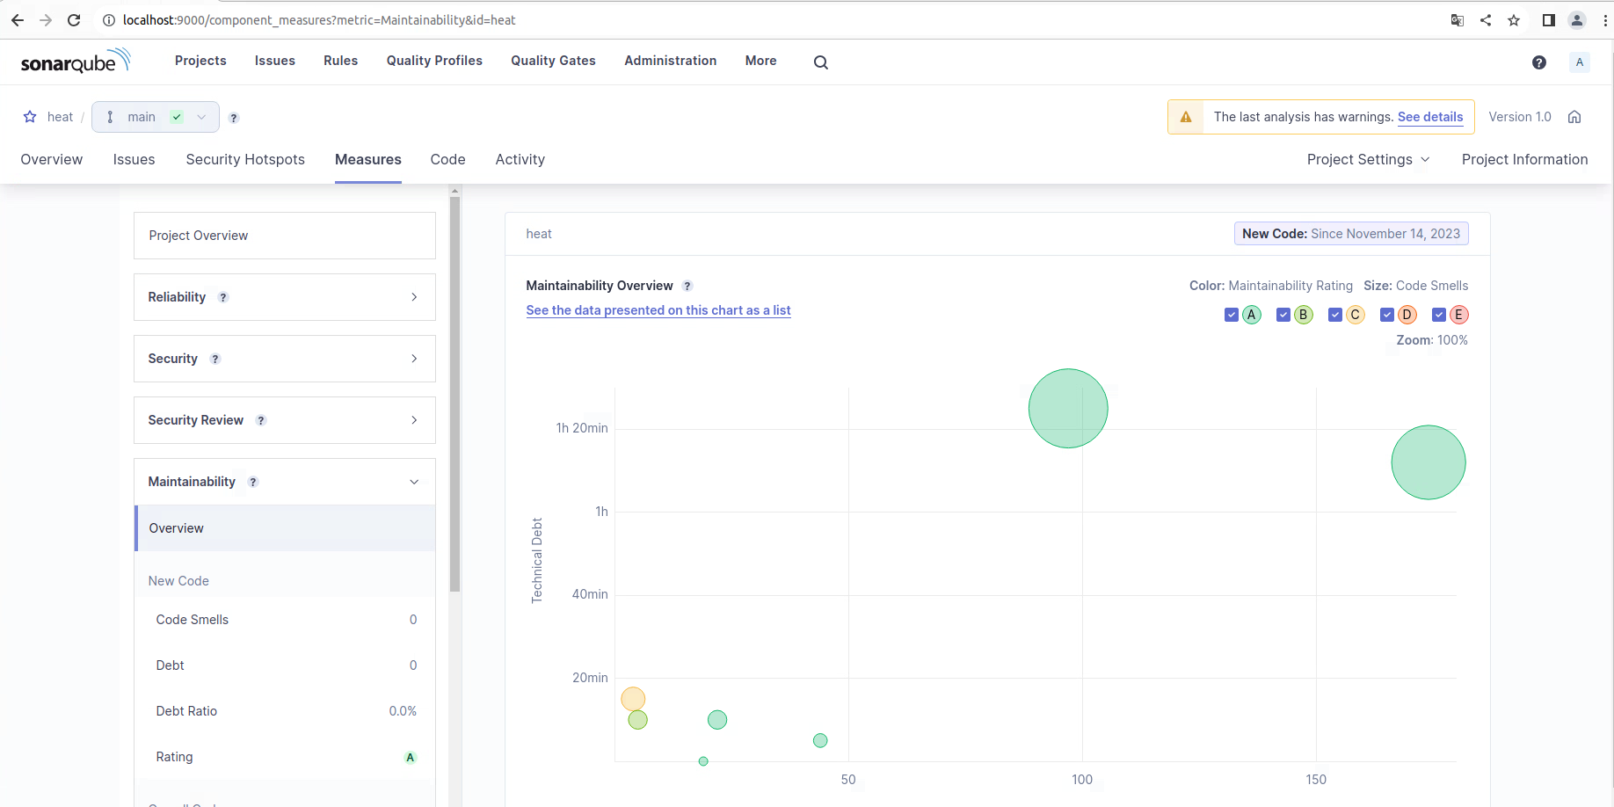Click the yellow C-rated bubble in chart

(633, 698)
